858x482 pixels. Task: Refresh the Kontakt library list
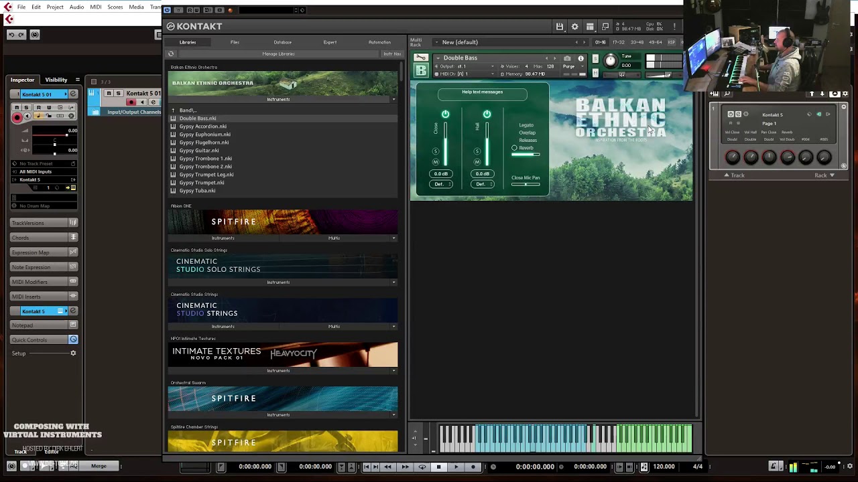[x=171, y=54]
